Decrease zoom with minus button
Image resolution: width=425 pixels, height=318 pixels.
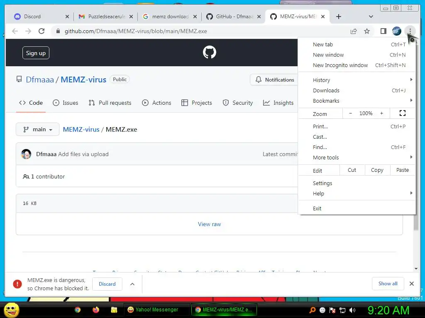click(350, 113)
